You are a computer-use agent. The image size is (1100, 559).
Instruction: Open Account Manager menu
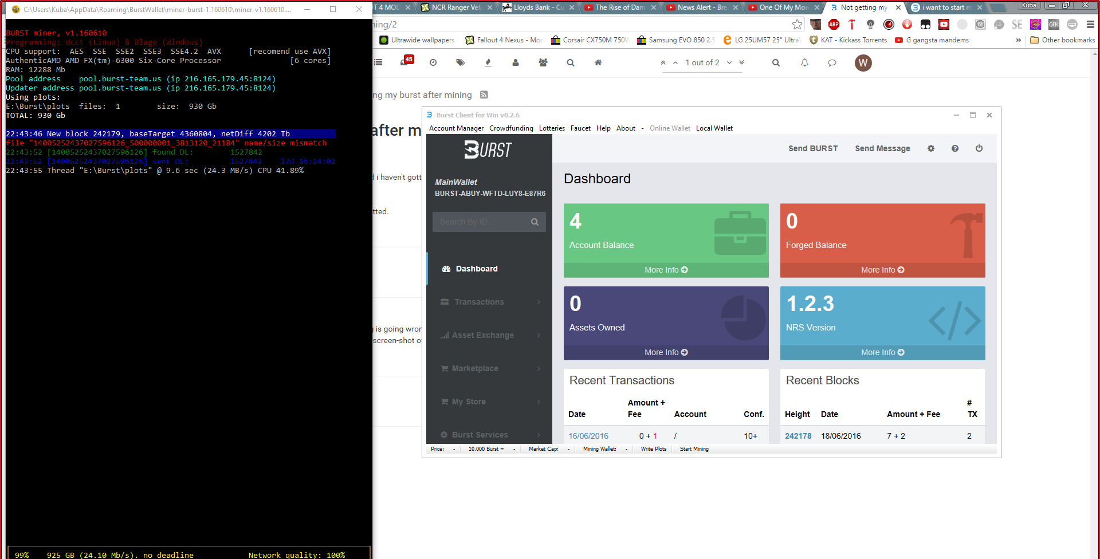(x=456, y=128)
